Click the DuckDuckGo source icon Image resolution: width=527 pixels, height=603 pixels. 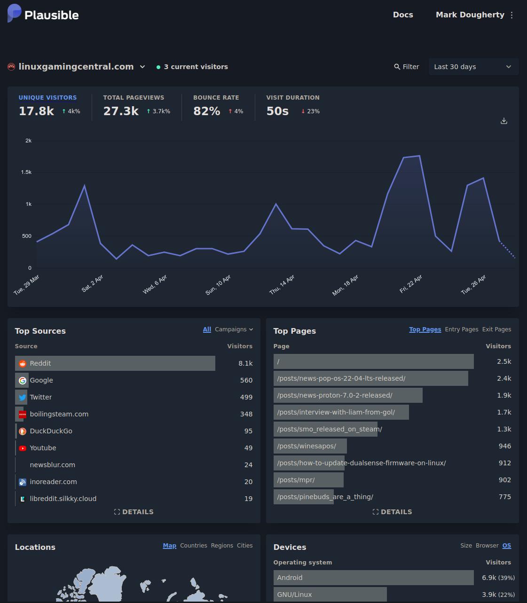click(22, 431)
